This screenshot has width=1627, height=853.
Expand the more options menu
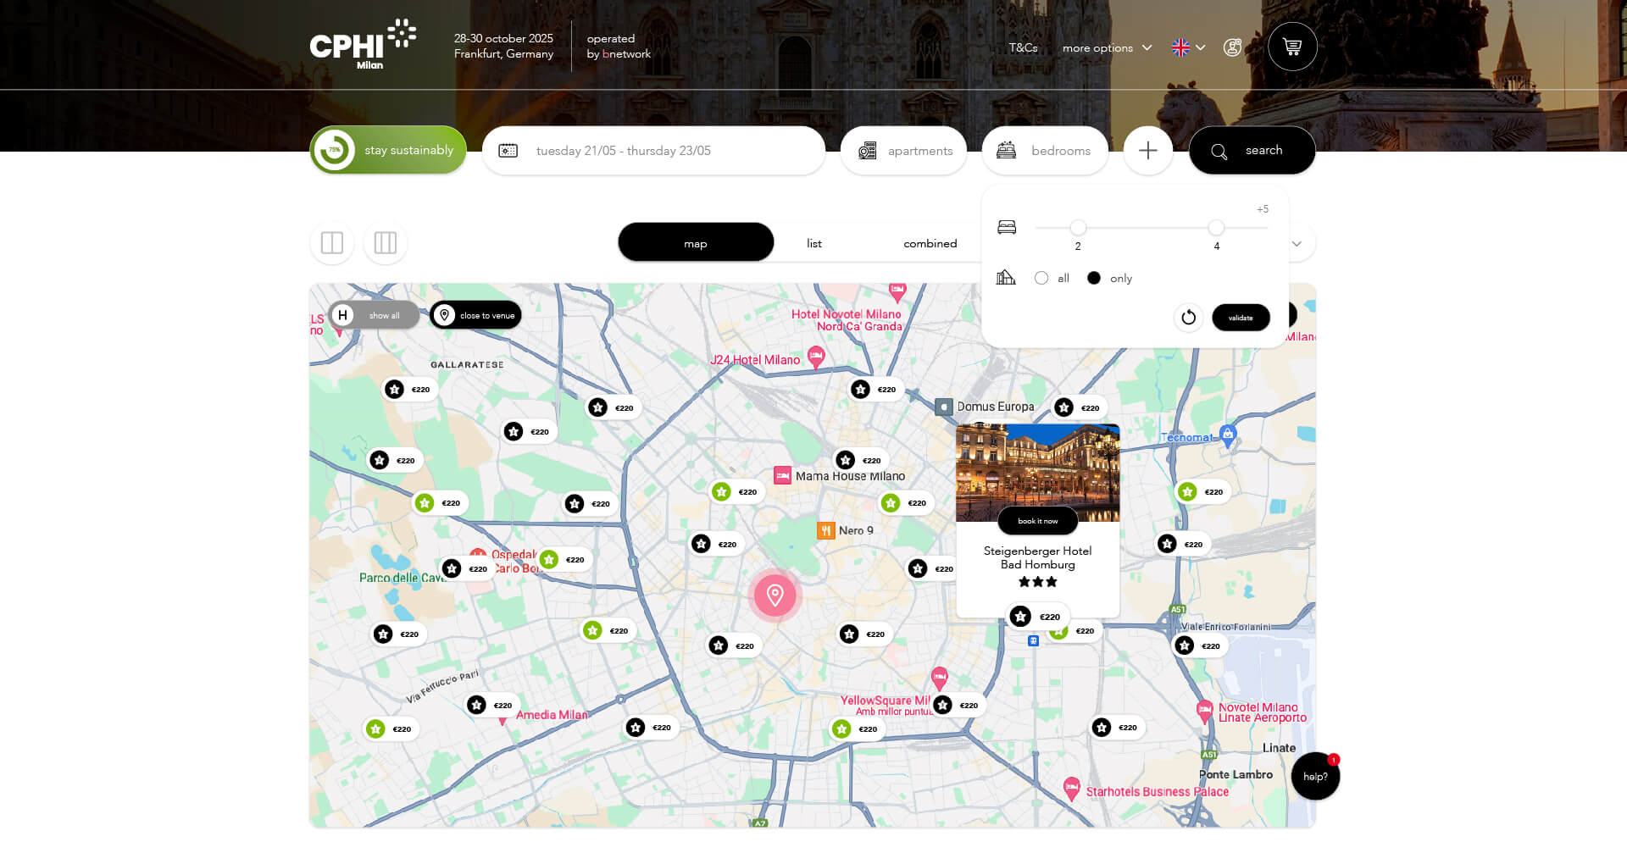[1107, 48]
